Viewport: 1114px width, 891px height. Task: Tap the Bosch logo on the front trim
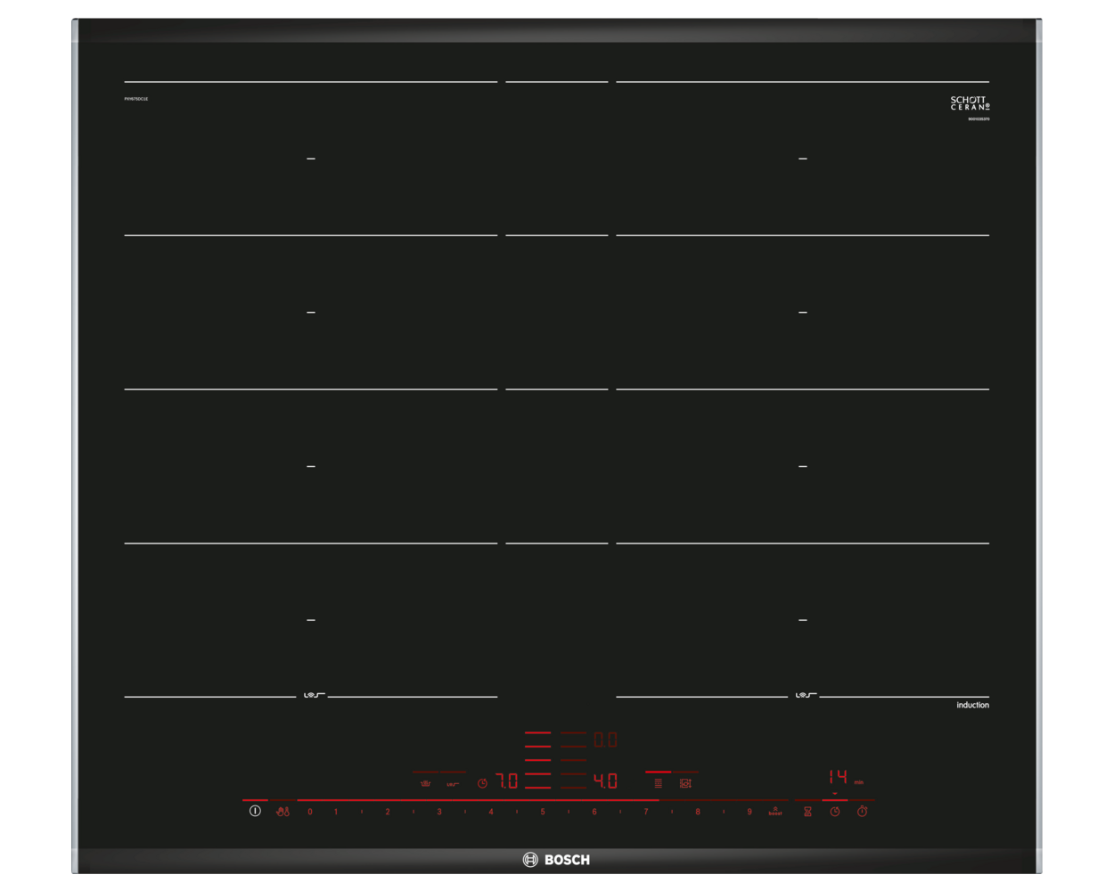click(556, 860)
